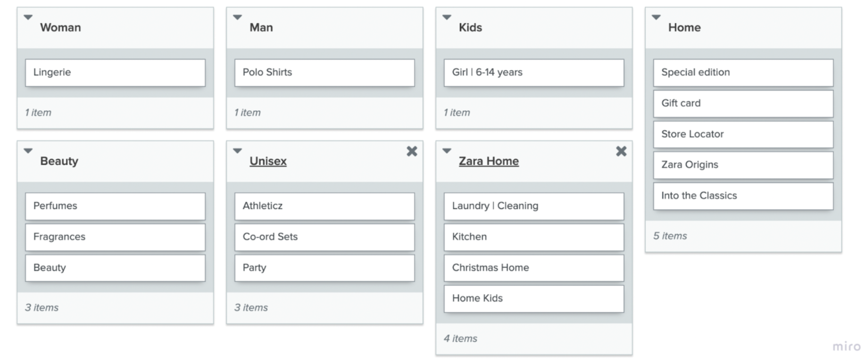Collapse the Man category triangle
The image size is (865, 362).
click(x=238, y=17)
